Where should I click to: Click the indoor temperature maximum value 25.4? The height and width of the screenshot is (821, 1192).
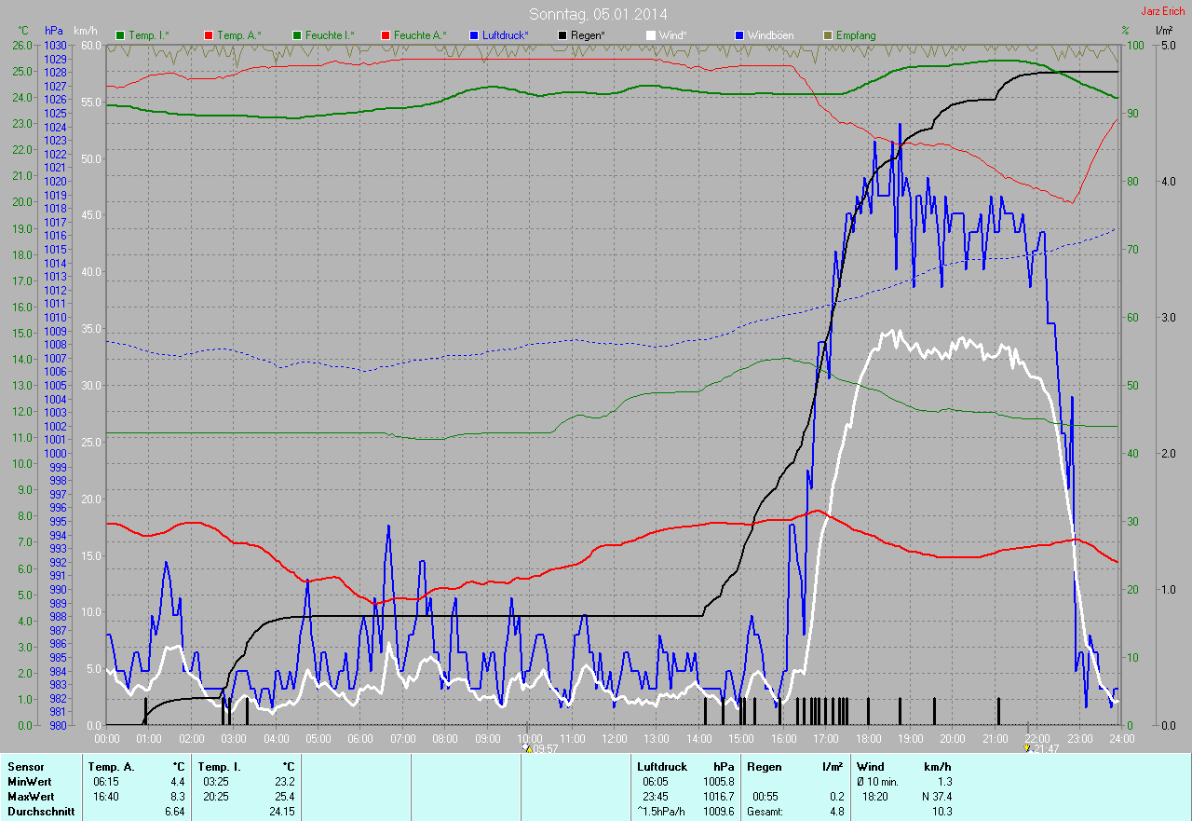pyautogui.click(x=284, y=796)
